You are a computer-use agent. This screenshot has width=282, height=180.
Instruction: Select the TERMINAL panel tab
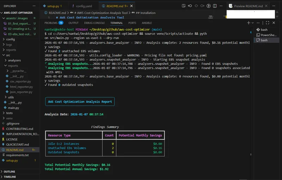pyautogui.click(x=117, y=23)
